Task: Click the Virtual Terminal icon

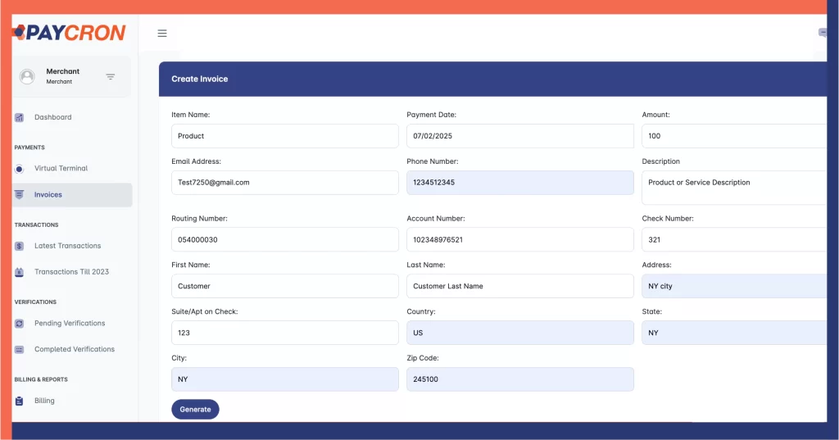Action: [x=20, y=169]
